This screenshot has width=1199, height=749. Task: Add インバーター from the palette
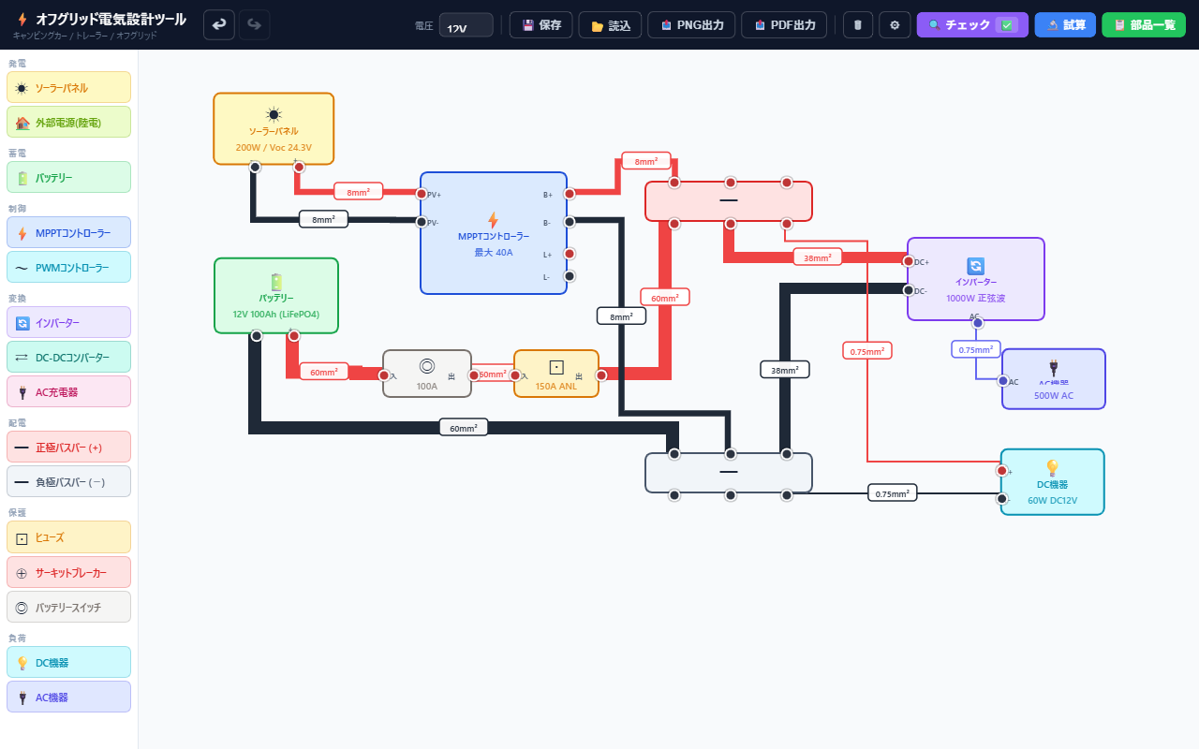(68, 322)
